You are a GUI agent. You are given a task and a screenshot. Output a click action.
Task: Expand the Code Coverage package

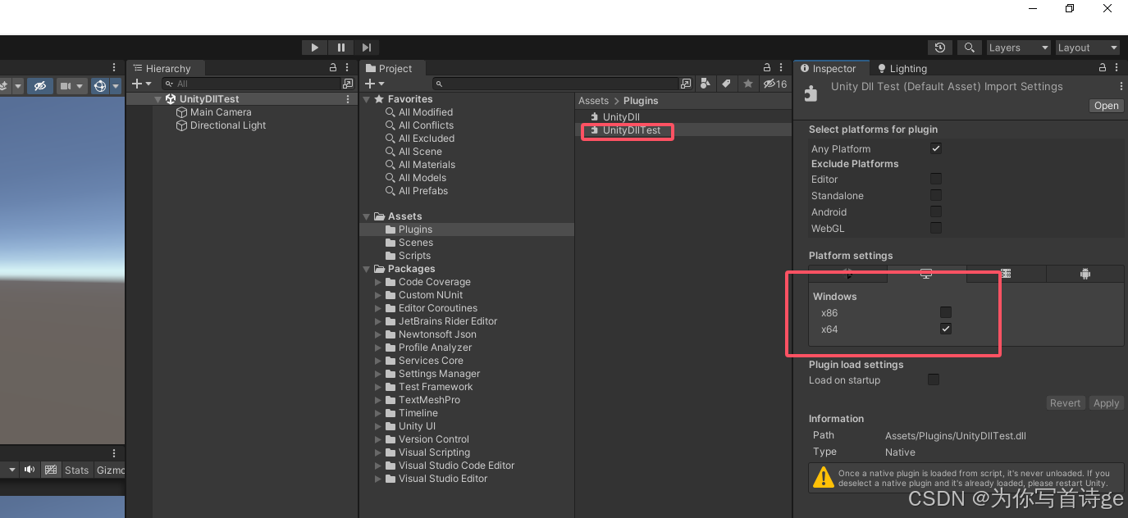[378, 282]
